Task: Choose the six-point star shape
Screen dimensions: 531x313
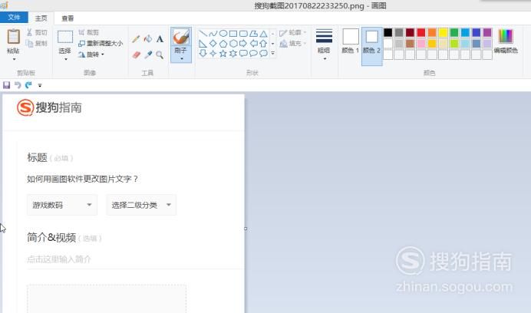Action: point(233,53)
